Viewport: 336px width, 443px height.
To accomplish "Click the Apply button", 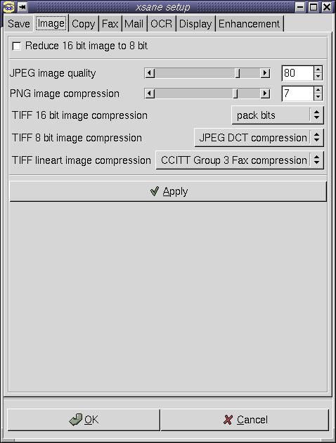I will pos(168,191).
